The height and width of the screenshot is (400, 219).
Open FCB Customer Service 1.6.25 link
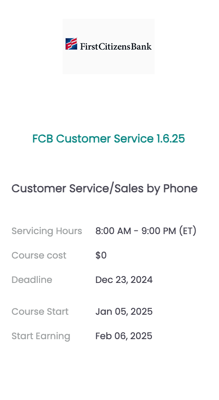click(109, 139)
